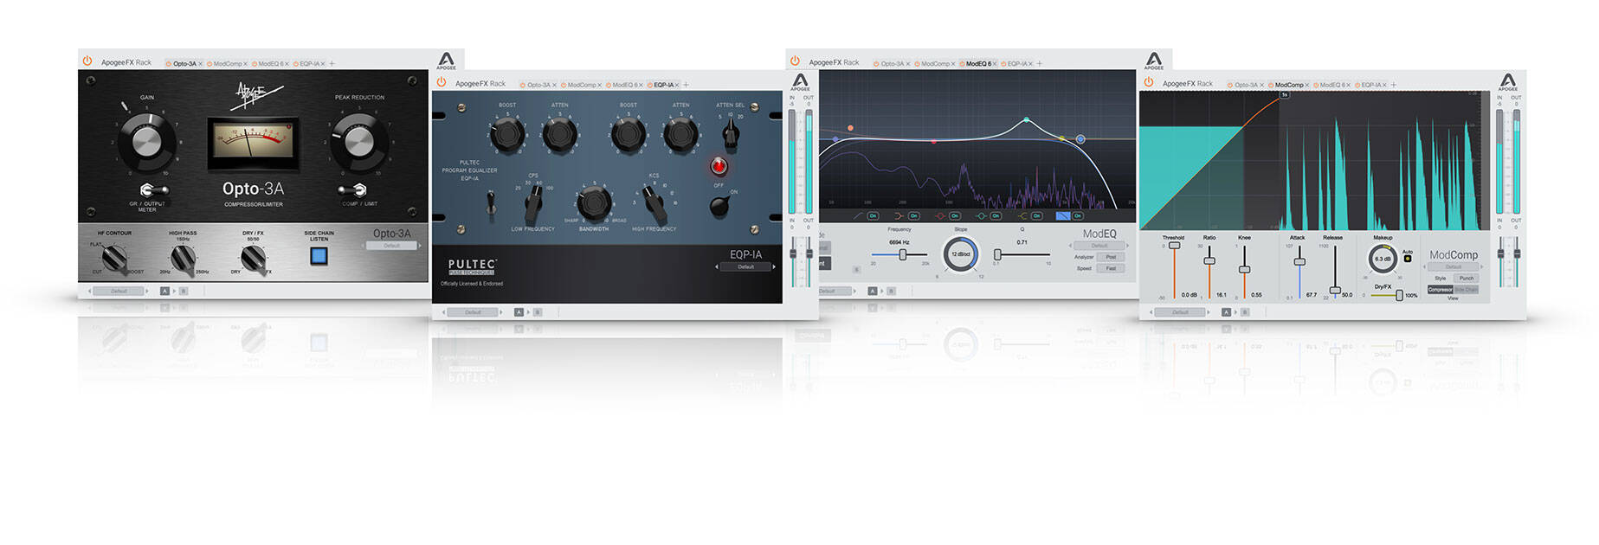The height and width of the screenshot is (545, 1599).
Task: Select the yellow high-shelf band icon in ModEQ
Action: [1022, 216]
